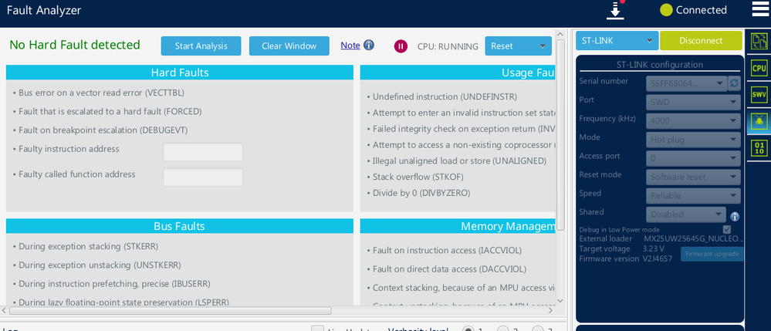The image size is (771, 331).
Task: Click the External loader MX25UW25645G value
Action: pos(692,238)
